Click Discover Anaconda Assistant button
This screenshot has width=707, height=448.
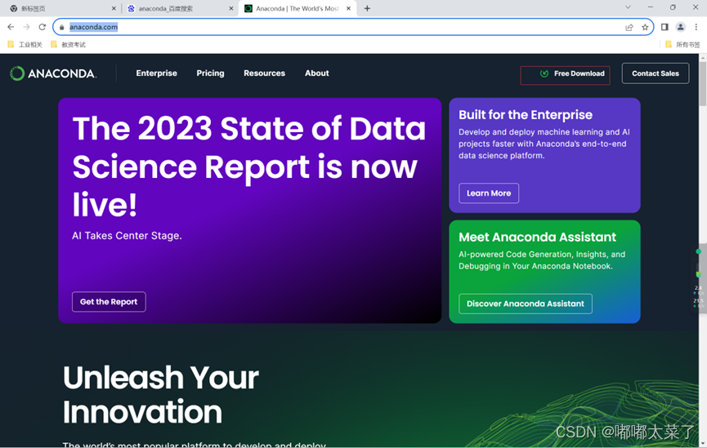[526, 304]
